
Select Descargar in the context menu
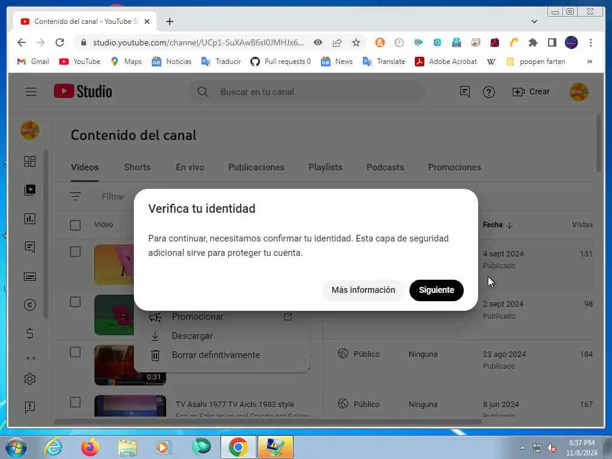[x=222, y=336]
